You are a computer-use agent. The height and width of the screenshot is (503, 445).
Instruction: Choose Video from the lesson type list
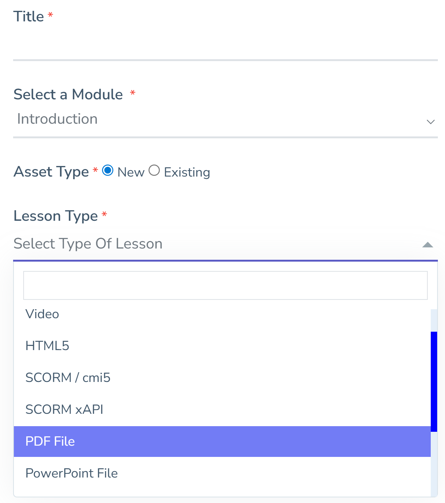pos(42,314)
